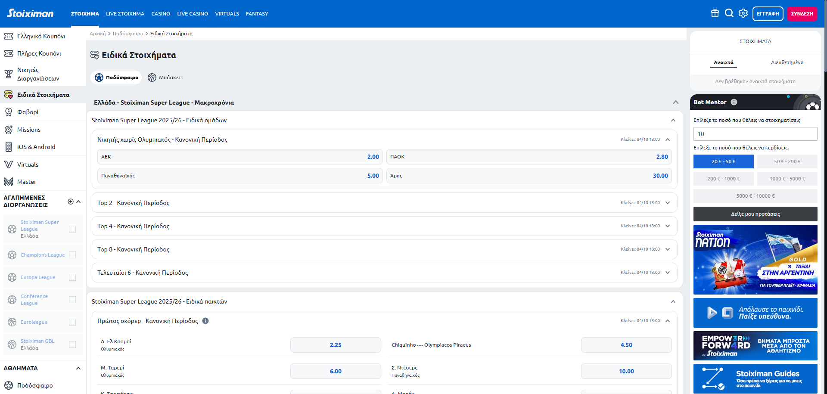Switch to the Διευθετημένα bets tab
This screenshot has width=827, height=394.
pos(787,62)
